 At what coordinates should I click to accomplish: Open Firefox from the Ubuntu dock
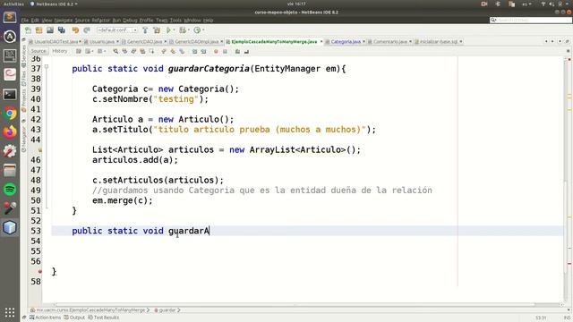(x=10, y=132)
